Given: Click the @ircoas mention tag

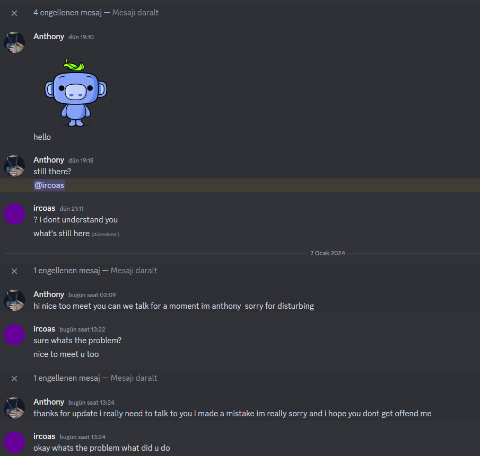Looking at the screenshot, I should pos(49,185).
